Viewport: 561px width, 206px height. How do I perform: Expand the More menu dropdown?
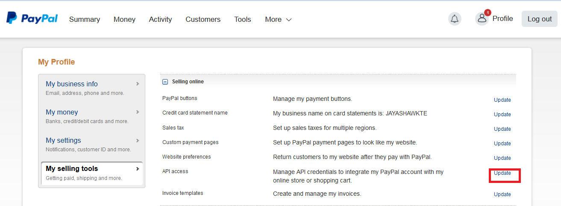tap(278, 19)
